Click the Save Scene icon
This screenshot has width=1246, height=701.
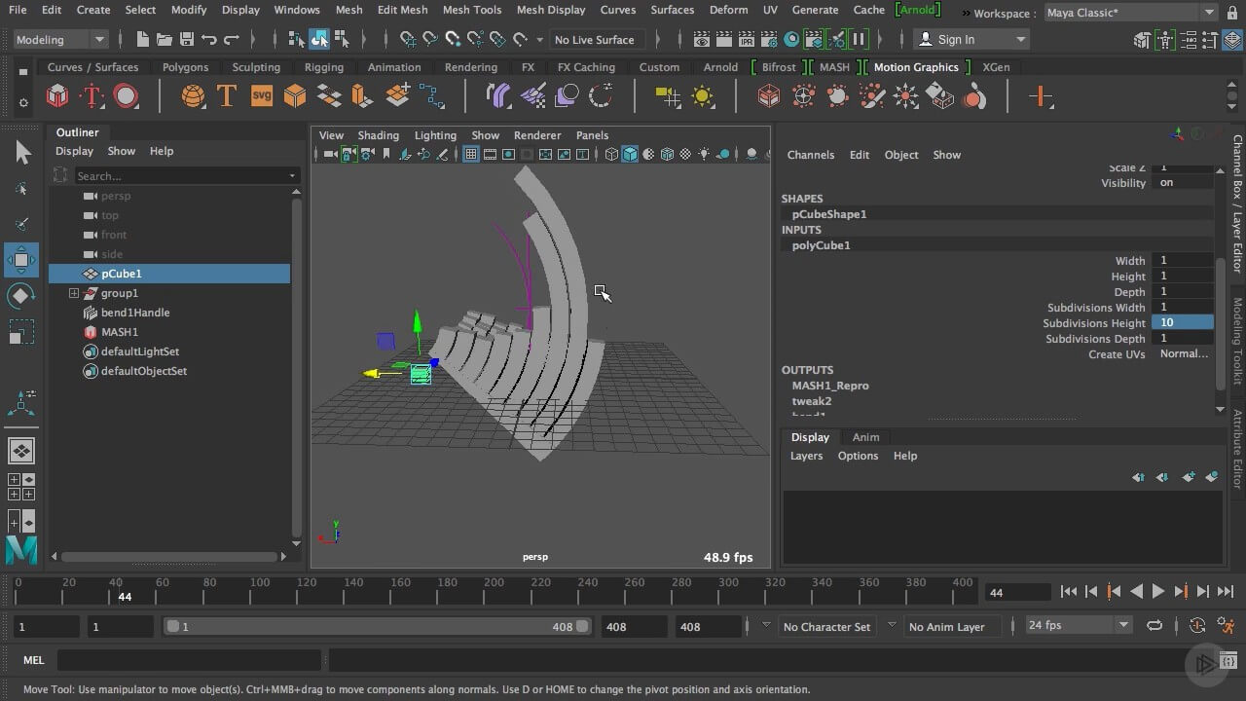(x=187, y=40)
